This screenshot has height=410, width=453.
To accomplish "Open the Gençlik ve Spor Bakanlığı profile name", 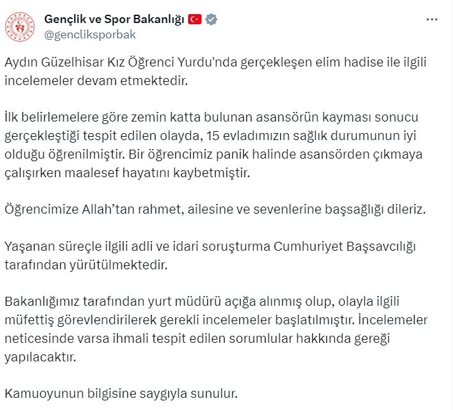I will pos(115,20).
